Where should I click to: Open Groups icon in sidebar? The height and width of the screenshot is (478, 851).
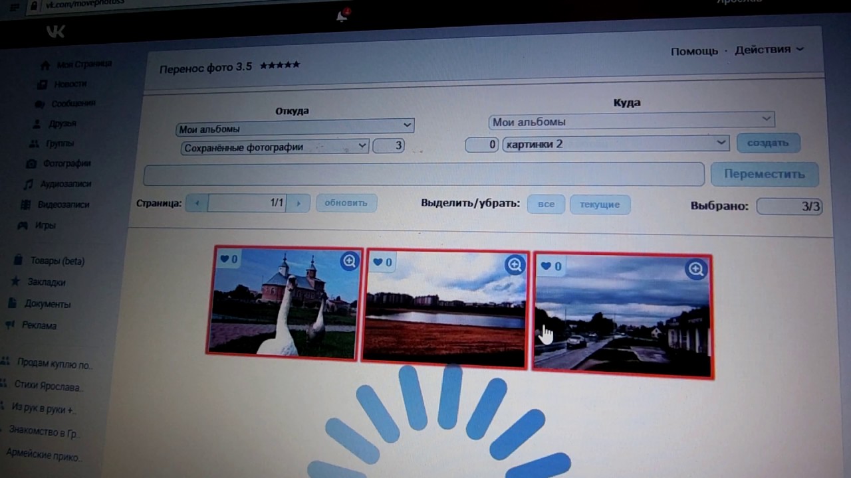(x=34, y=143)
